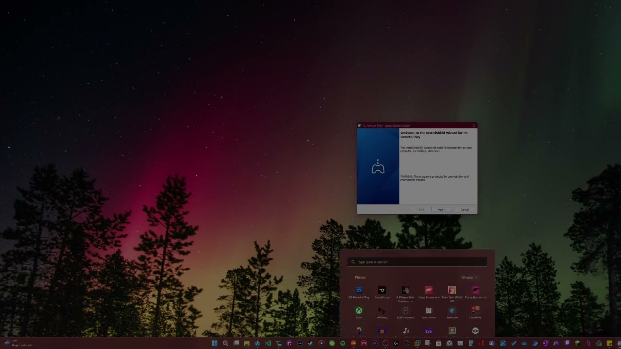Open taskbar Search magnifier icon
The image size is (621, 349).
tap(225, 343)
